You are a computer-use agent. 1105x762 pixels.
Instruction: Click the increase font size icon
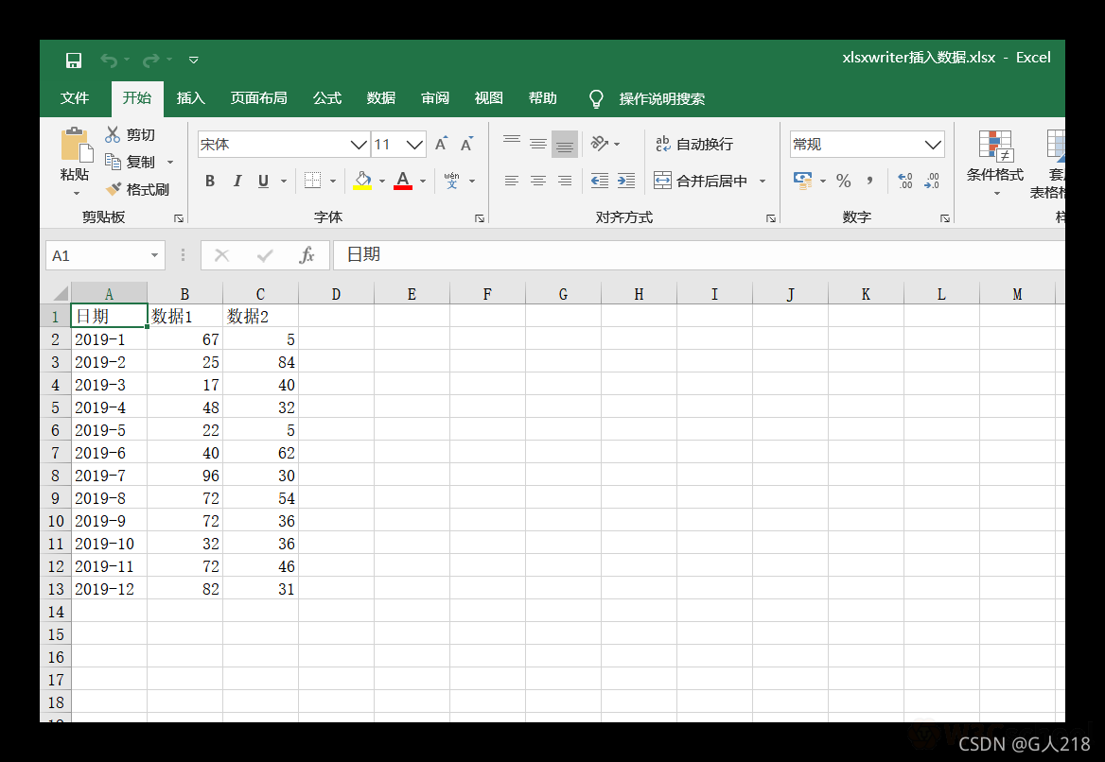(441, 144)
